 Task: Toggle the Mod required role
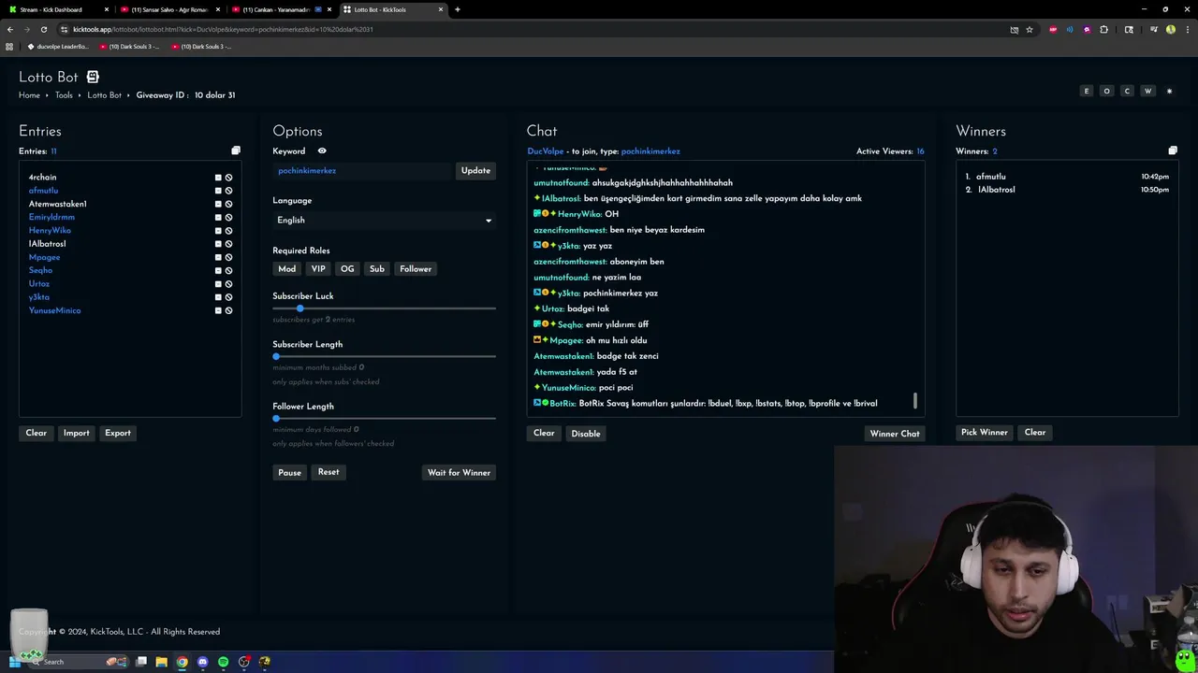pyautogui.click(x=286, y=268)
